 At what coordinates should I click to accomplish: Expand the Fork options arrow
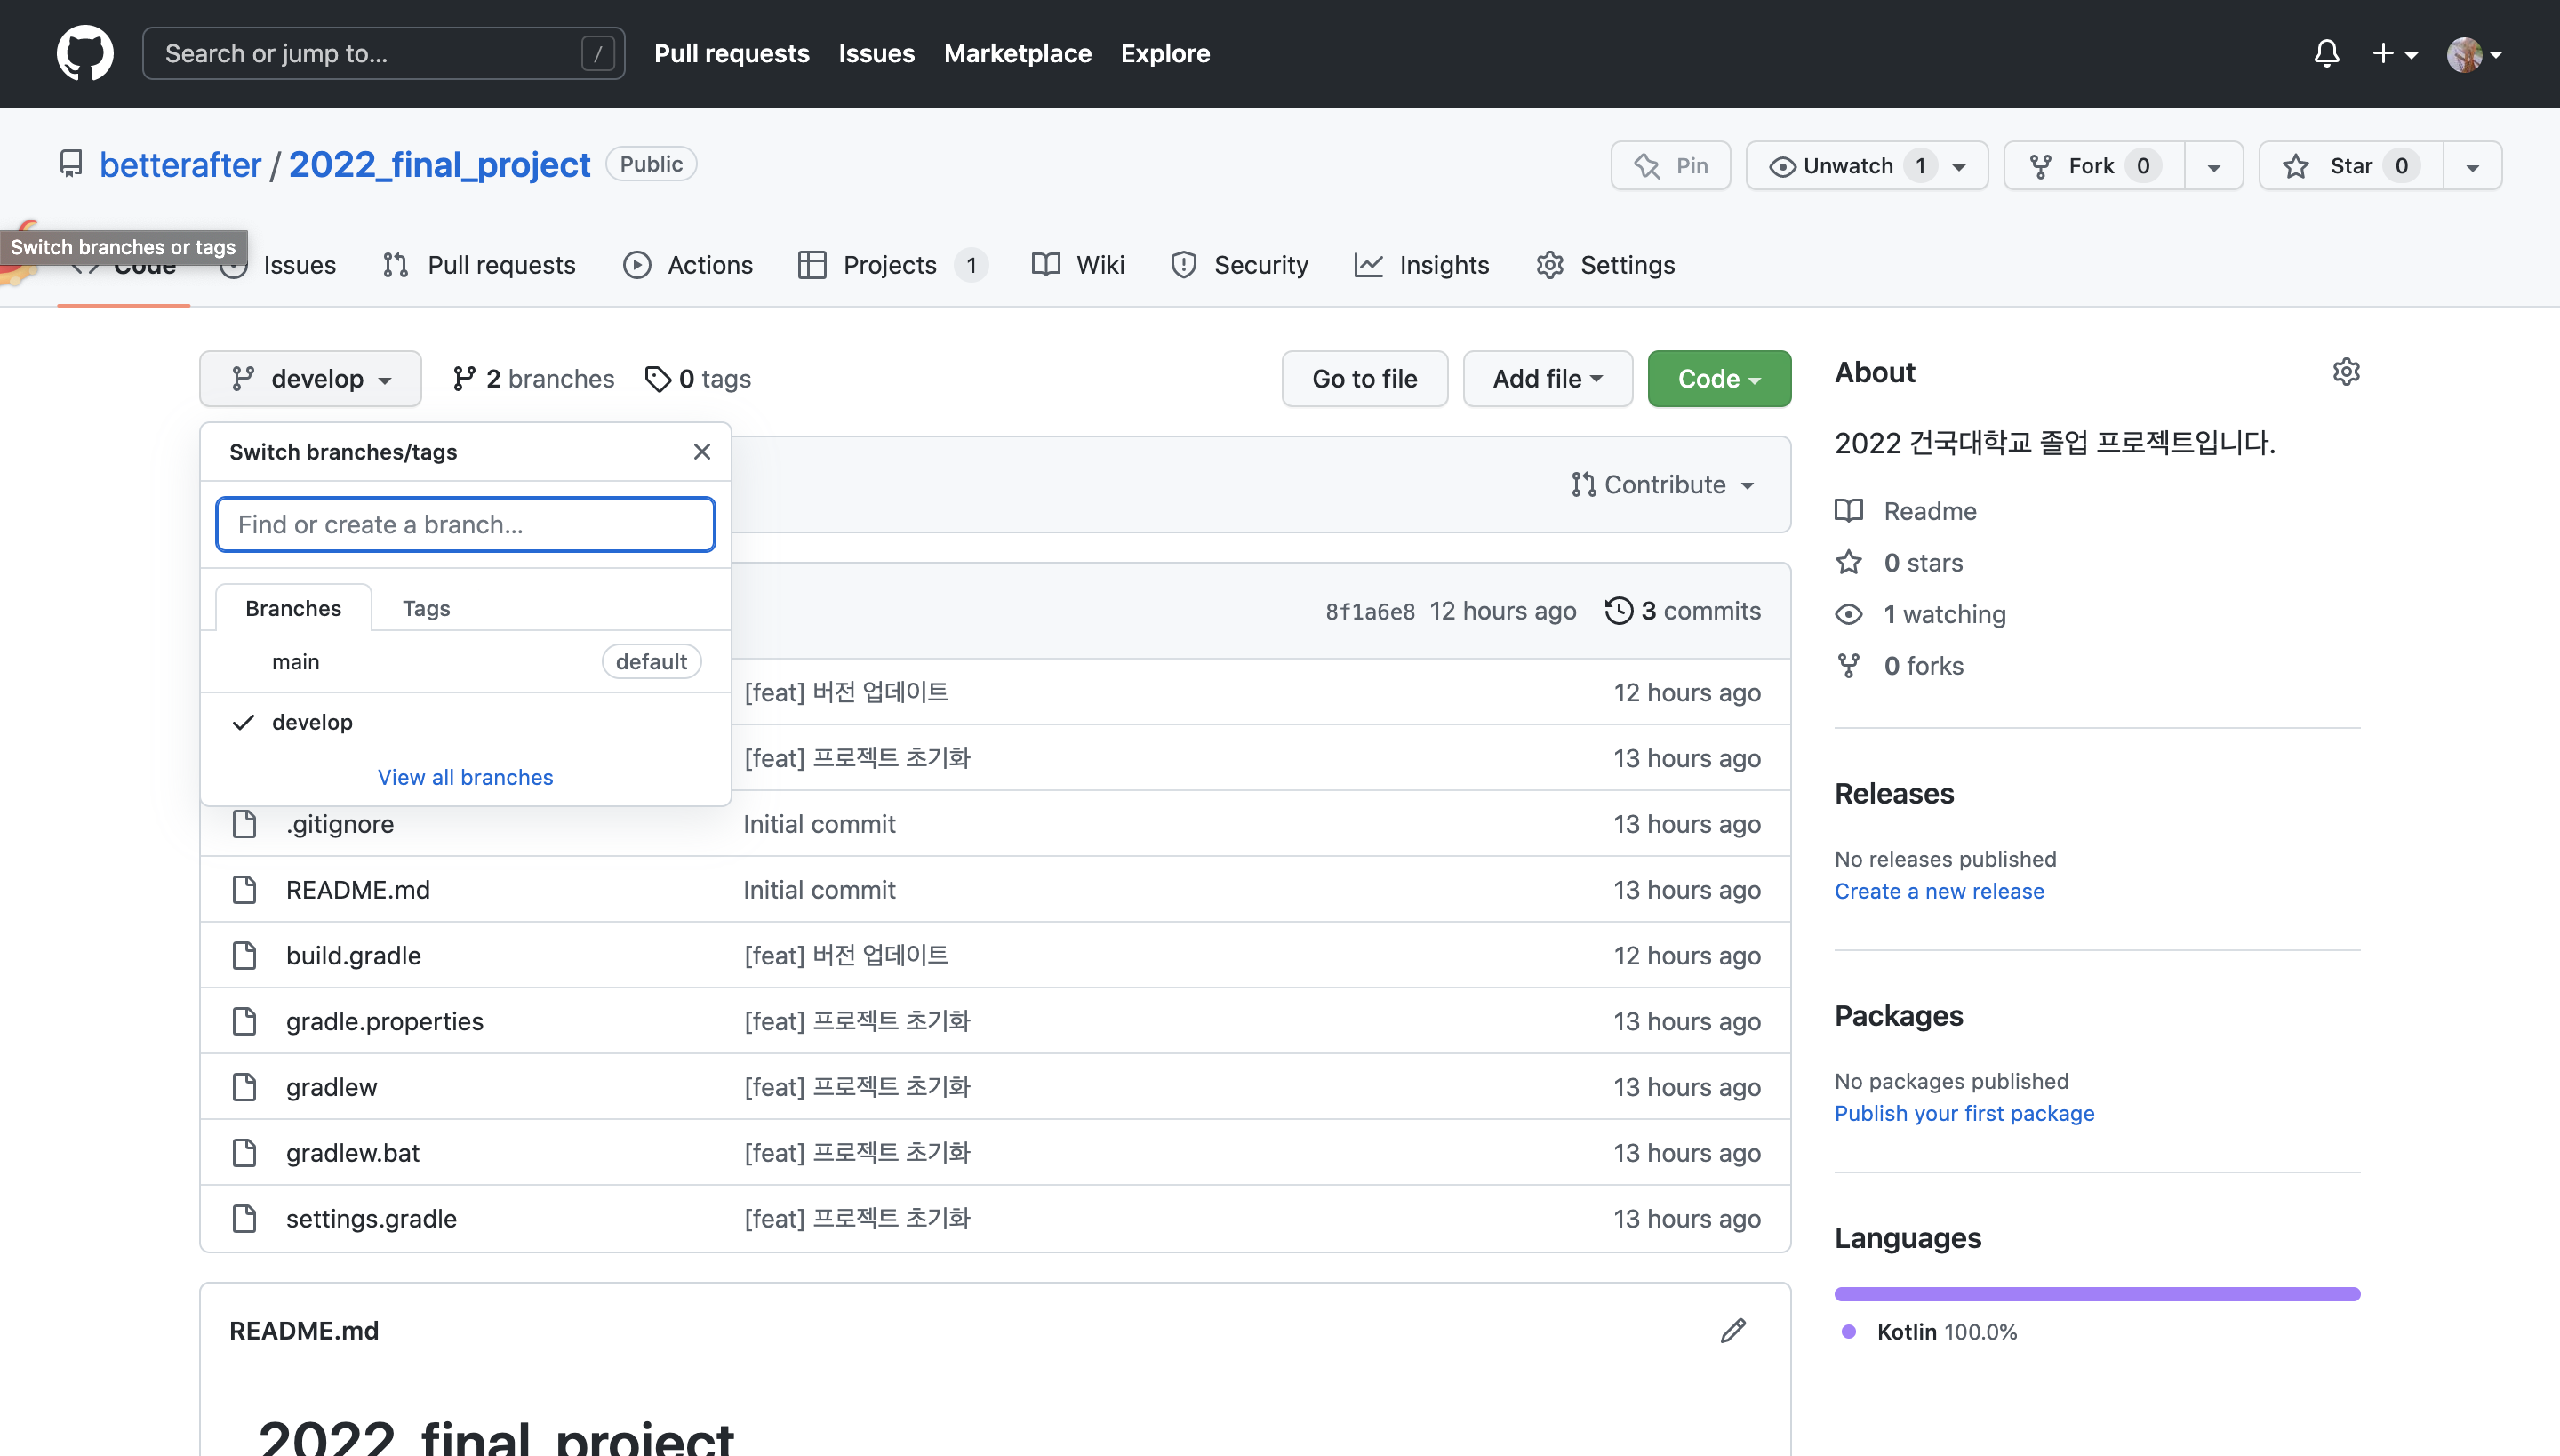tap(2214, 166)
